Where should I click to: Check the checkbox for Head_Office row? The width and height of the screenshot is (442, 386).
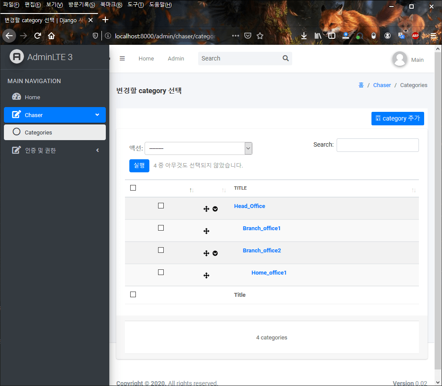161,205
